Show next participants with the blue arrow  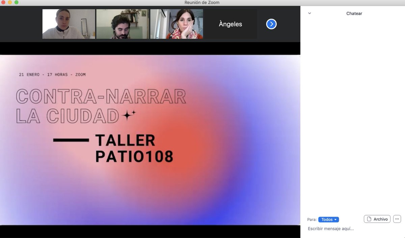(271, 24)
